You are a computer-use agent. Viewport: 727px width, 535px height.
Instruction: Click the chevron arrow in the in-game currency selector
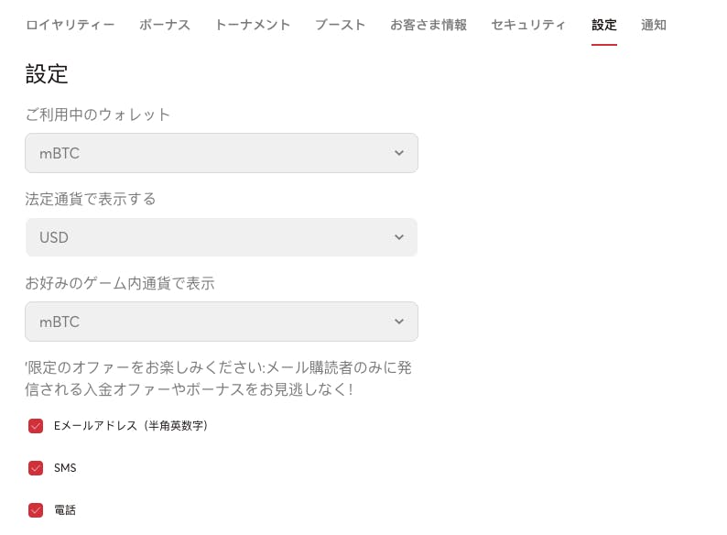pos(399,322)
